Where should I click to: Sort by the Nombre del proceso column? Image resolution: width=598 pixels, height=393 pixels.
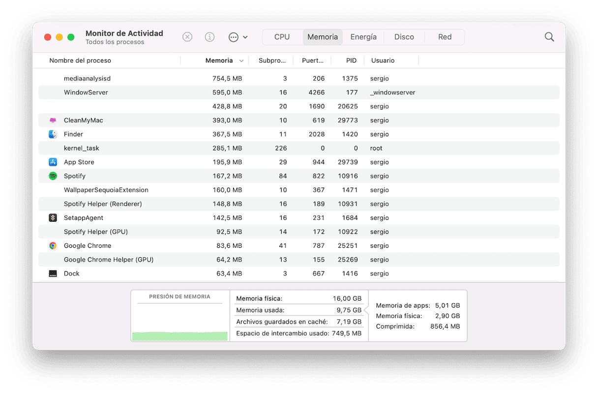tap(80, 60)
